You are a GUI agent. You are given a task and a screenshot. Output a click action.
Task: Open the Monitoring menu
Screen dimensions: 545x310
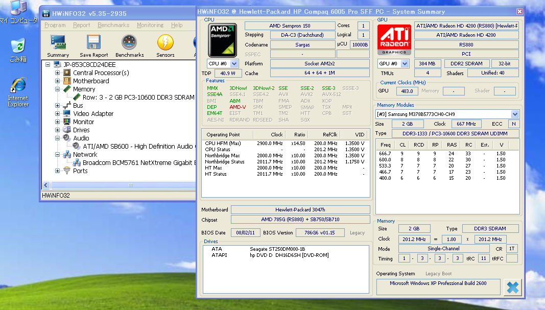(150, 25)
